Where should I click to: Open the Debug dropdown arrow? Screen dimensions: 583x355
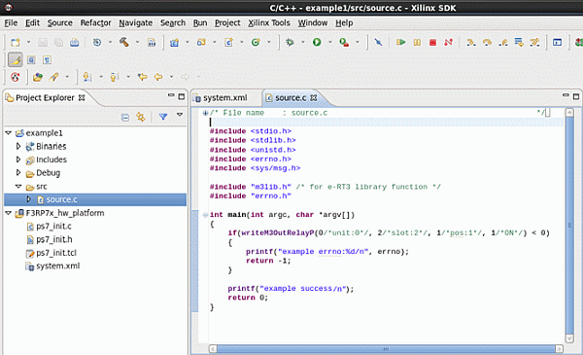pyautogui.click(x=302, y=42)
